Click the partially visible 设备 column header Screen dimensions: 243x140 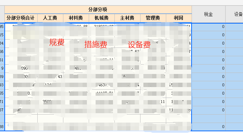coord(234,14)
